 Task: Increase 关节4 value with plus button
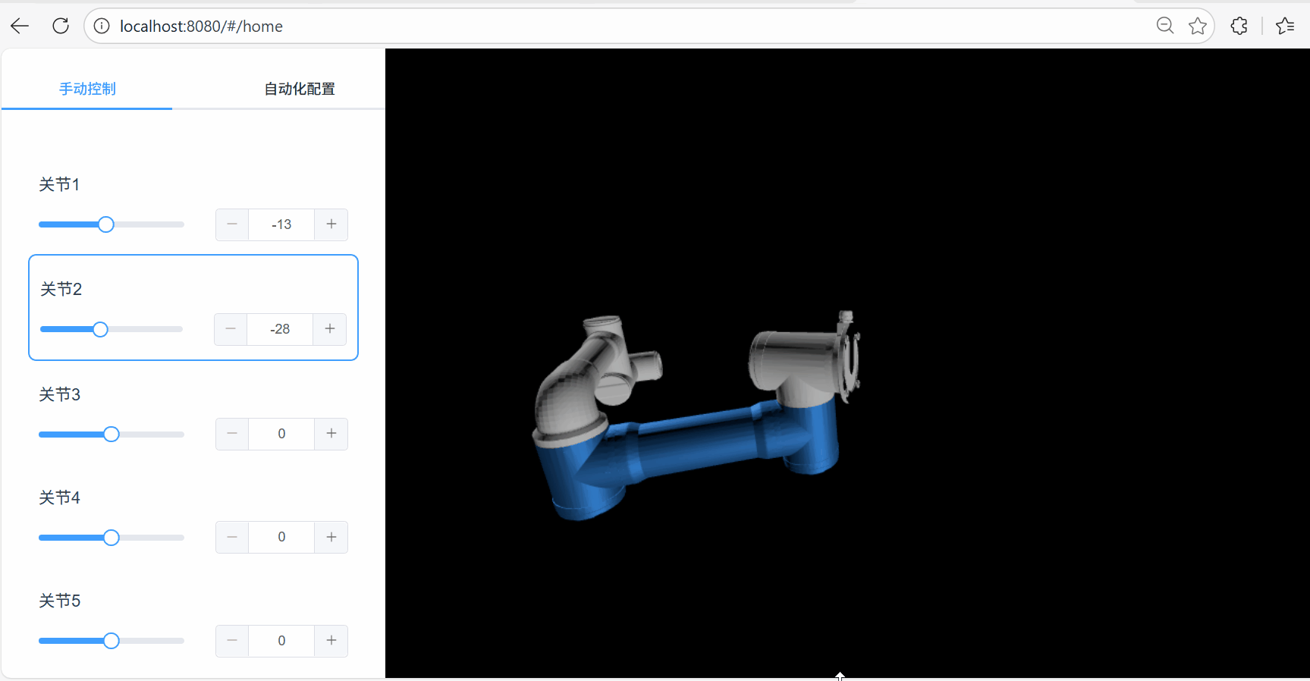pyautogui.click(x=331, y=537)
